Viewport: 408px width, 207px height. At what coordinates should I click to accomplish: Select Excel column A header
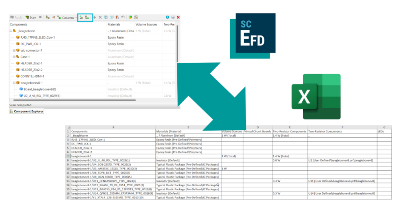coord(113,127)
